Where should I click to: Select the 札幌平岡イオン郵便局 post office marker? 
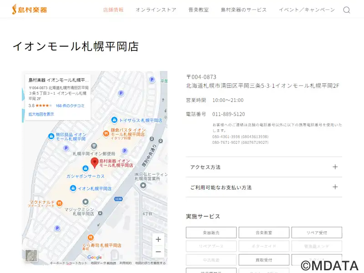tap(94, 146)
